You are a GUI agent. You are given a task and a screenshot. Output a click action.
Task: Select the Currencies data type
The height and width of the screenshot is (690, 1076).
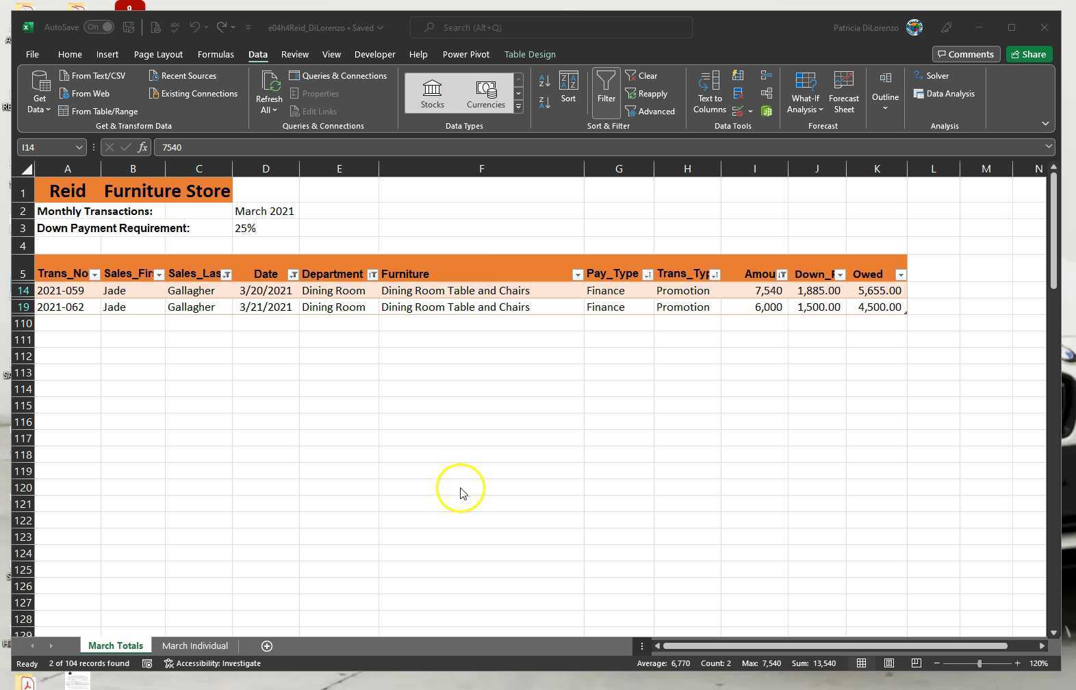pyautogui.click(x=485, y=93)
